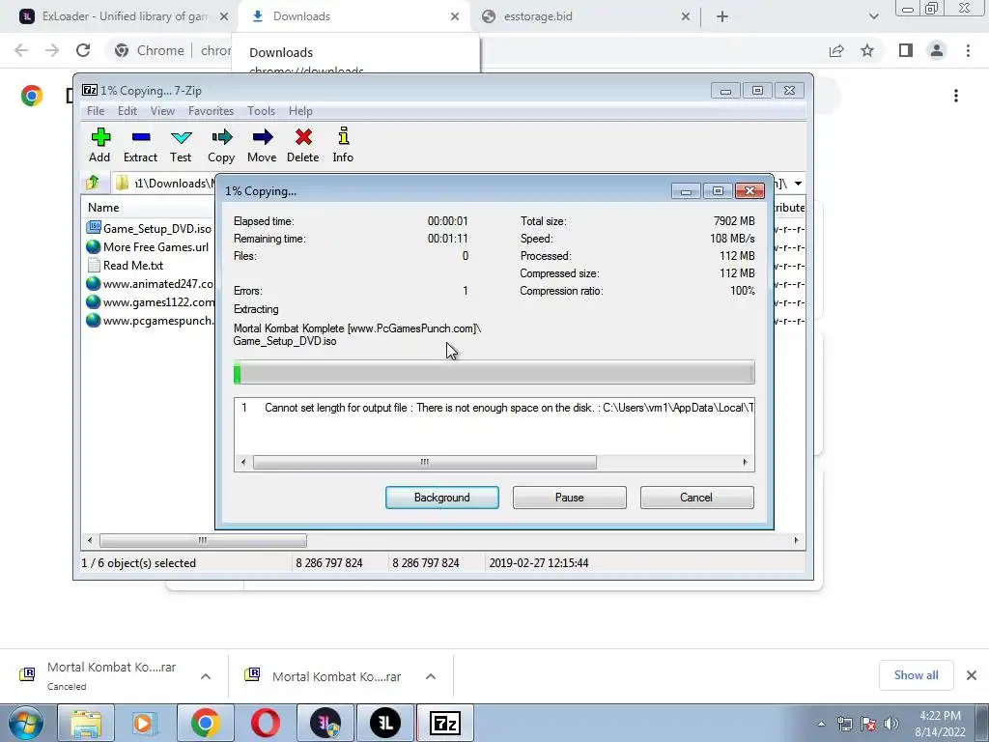This screenshot has width=989, height=742.
Task: Toggle Chrome side panel icon
Action: (x=906, y=50)
